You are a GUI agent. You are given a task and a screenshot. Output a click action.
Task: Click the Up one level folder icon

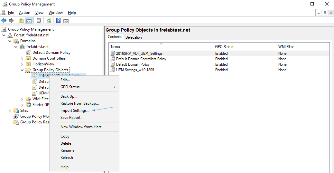point(21,21)
